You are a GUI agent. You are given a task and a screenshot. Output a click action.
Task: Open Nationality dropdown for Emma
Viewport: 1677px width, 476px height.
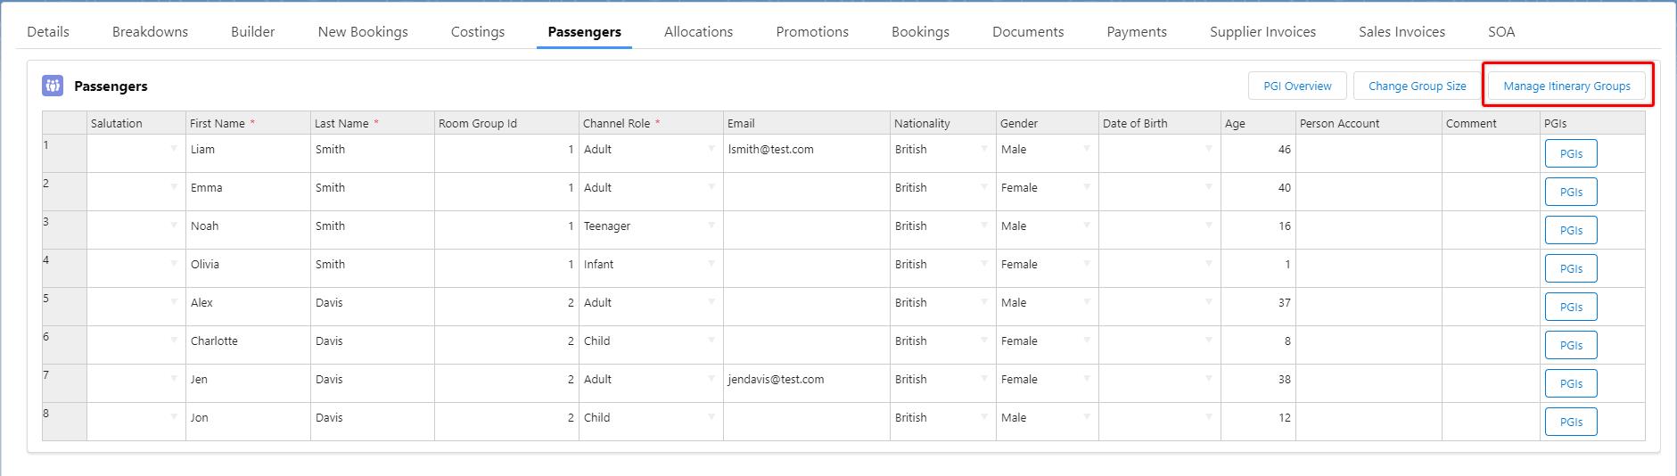984,187
